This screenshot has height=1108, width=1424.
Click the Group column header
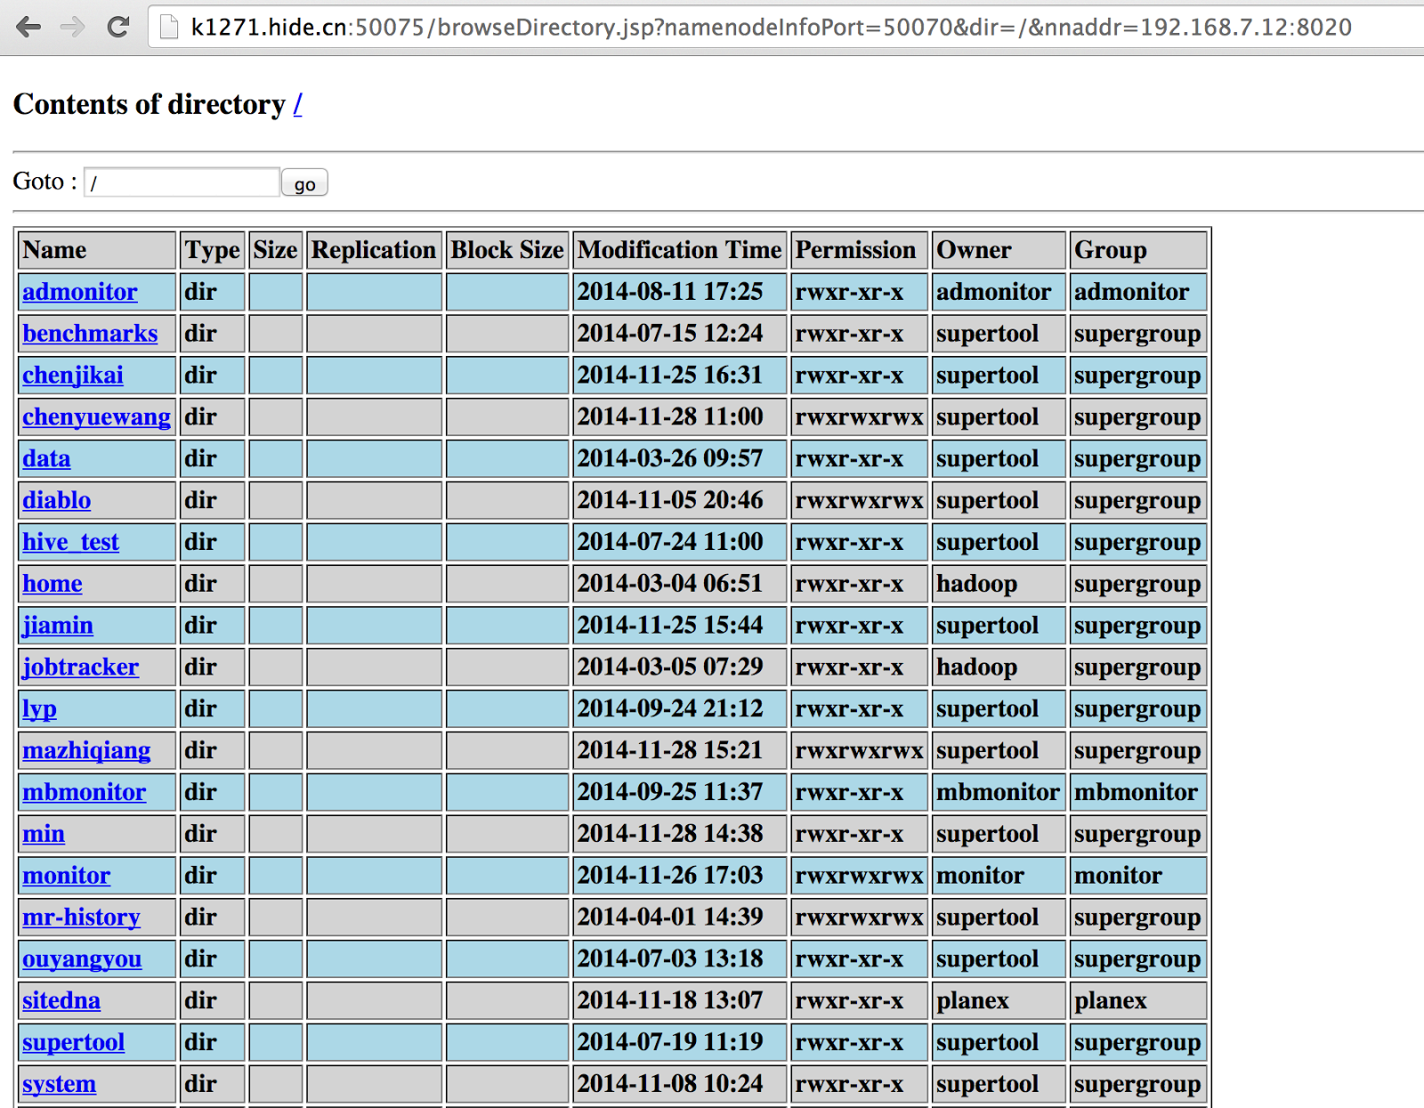tap(1138, 250)
